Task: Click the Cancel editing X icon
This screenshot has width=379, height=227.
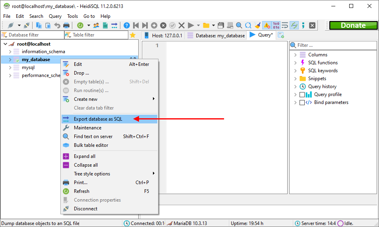Action: (x=182, y=25)
